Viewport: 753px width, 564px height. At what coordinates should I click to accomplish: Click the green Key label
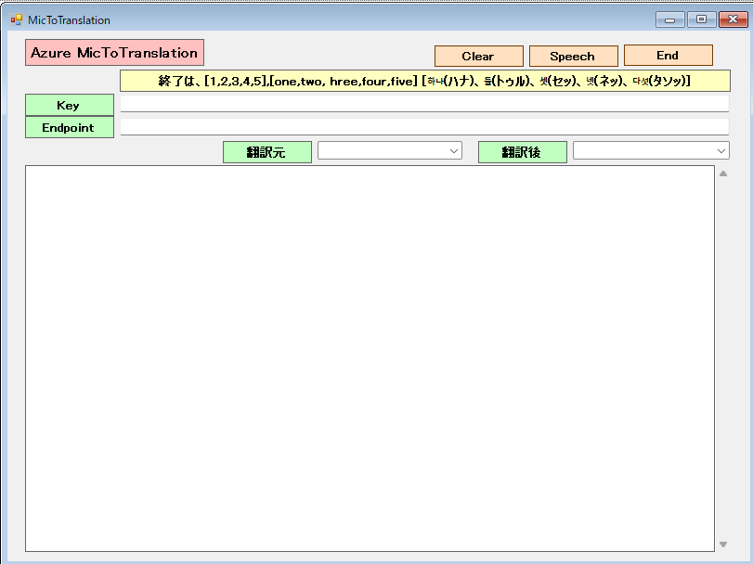point(69,105)
